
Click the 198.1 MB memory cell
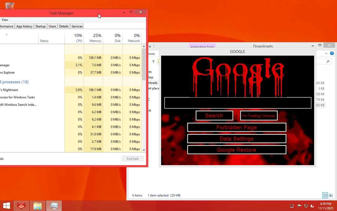(93, 90)
